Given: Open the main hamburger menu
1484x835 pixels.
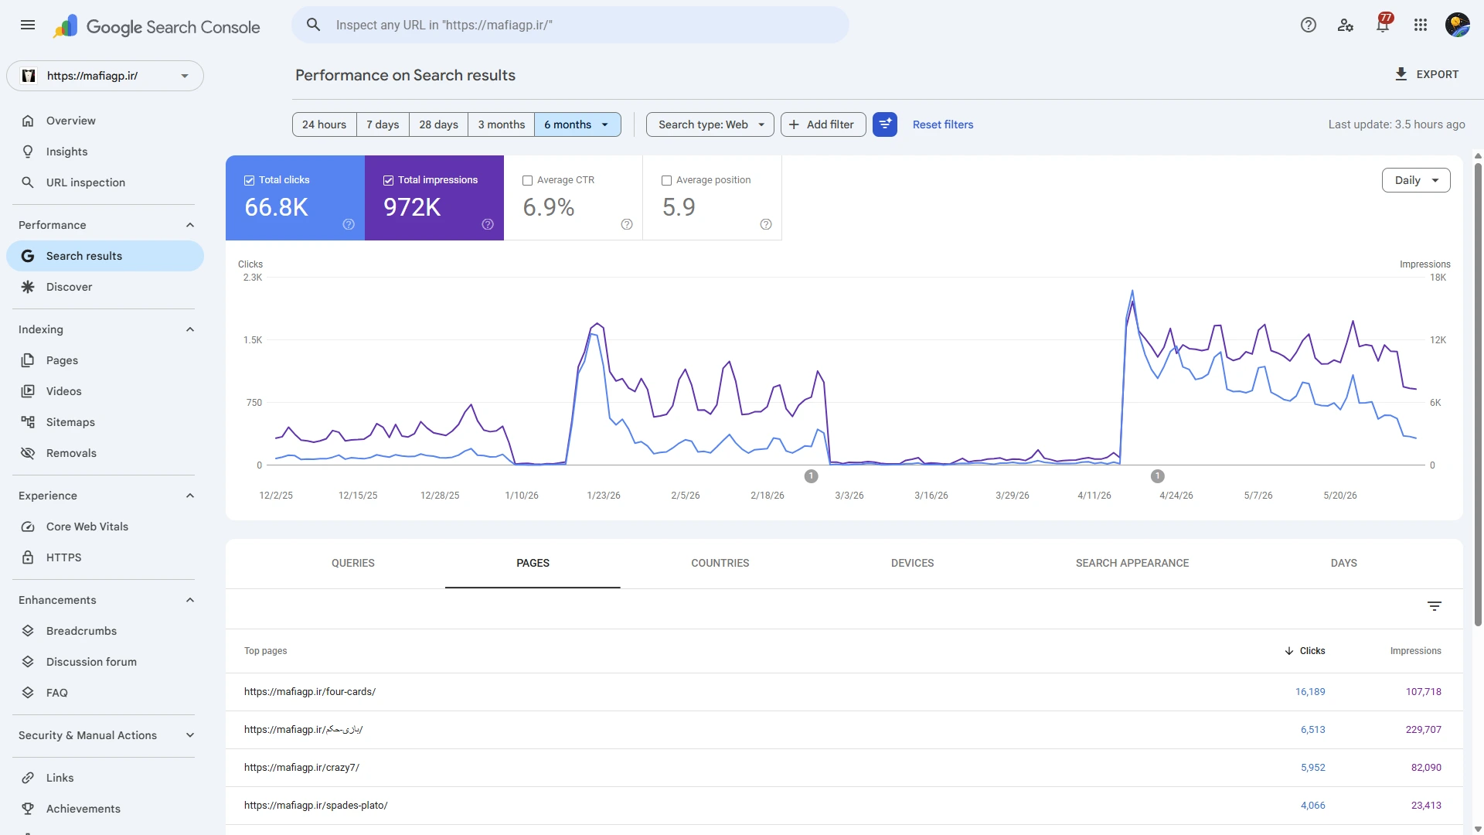Looking at the screenshot, I should pyautogui.click(x=28, y=25).
